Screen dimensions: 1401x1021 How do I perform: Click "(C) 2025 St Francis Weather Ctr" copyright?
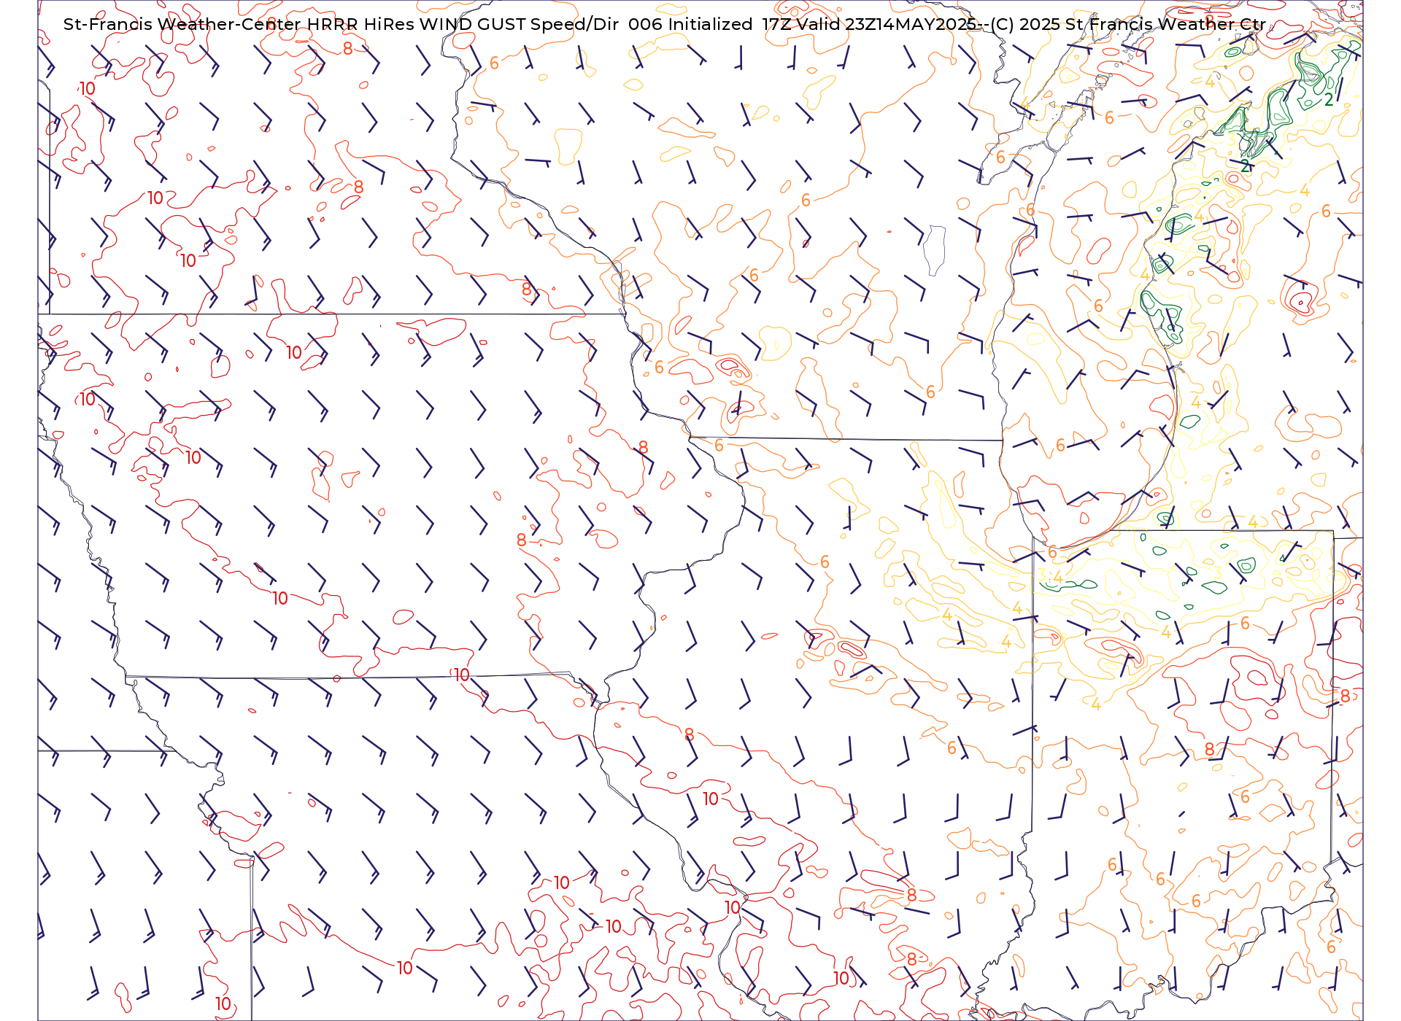point(1128,24)
